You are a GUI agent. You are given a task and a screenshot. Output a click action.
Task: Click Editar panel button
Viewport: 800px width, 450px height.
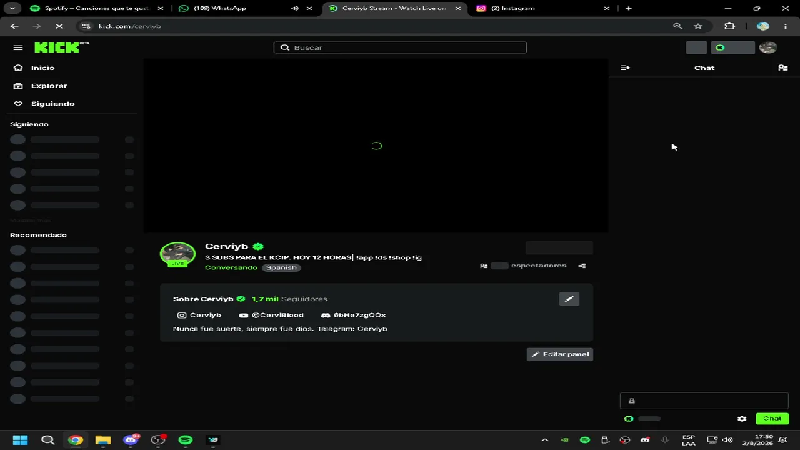(560, 354)
